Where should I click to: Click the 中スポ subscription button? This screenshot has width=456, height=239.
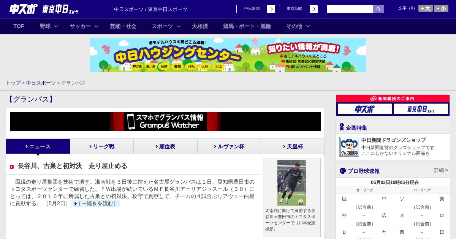pyautogui.click(x=365, y=109)
